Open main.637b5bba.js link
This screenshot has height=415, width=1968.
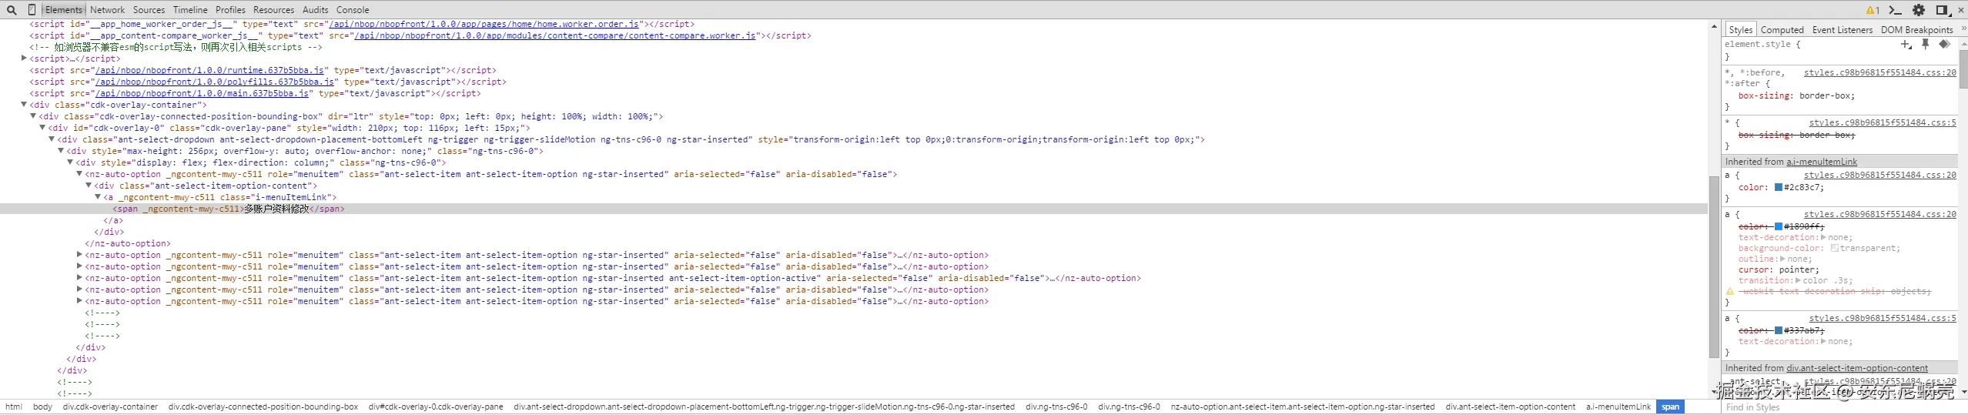[x=202, y=93]
